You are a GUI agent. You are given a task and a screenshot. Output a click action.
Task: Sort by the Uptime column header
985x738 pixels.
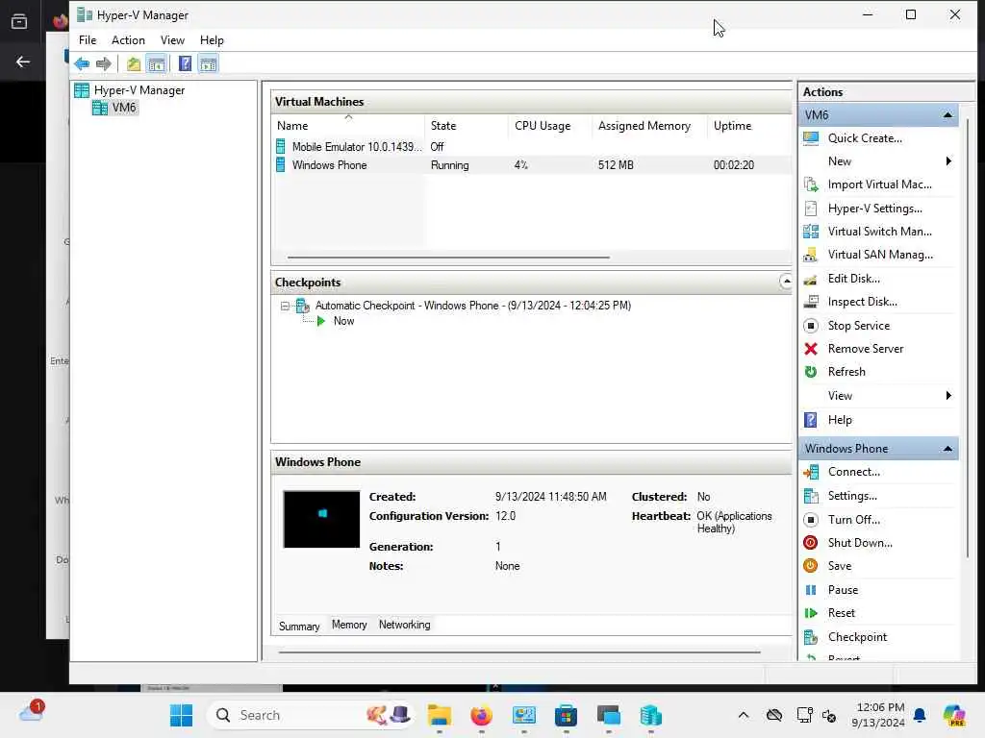tap(749, 126)
